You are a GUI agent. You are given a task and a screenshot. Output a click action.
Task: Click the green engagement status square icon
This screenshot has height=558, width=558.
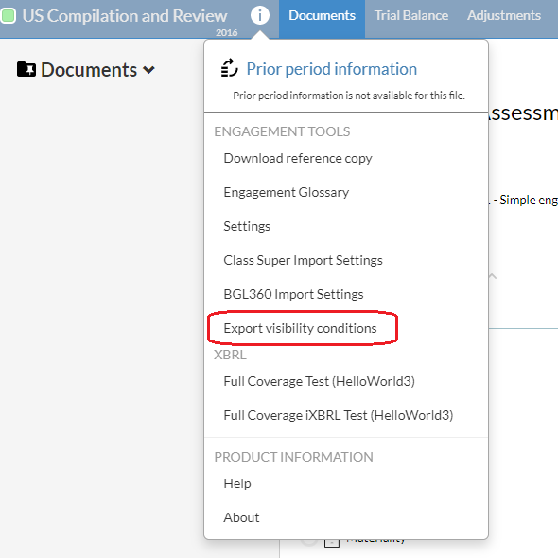[8, 16]
